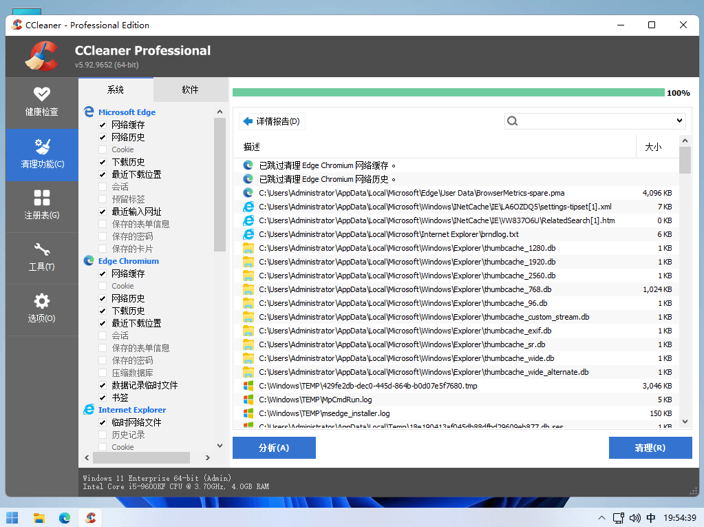Open the 健康检查 health check section

(42, 103)
